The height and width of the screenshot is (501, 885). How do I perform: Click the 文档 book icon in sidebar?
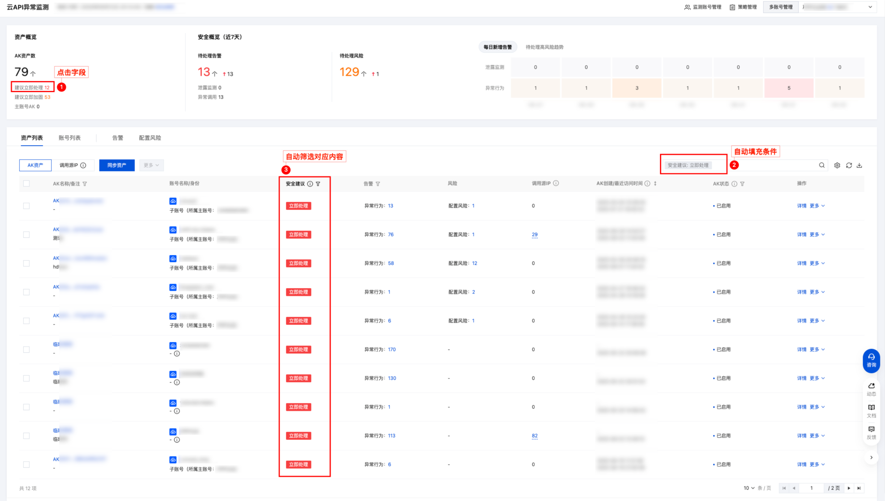(871, 407)
